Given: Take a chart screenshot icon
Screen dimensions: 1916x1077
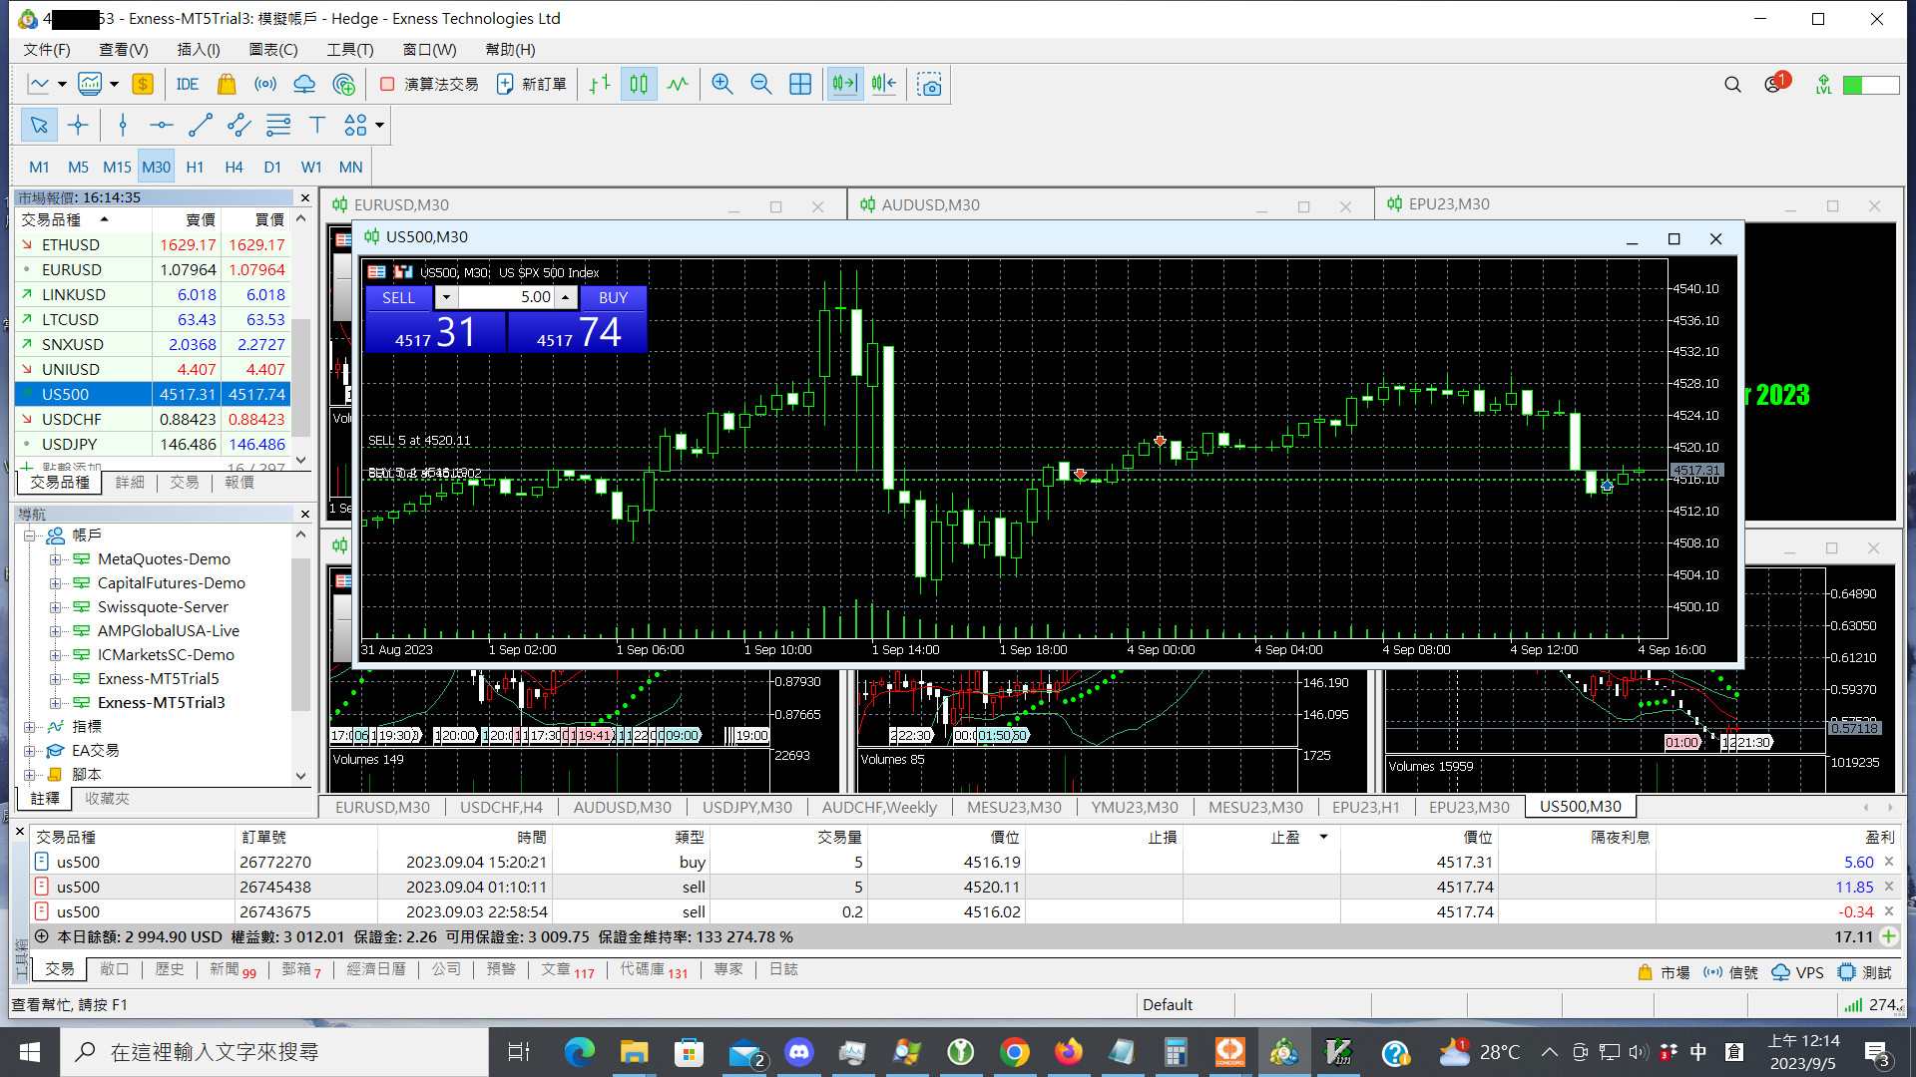Looking at the screenshot, I should 930,85.
